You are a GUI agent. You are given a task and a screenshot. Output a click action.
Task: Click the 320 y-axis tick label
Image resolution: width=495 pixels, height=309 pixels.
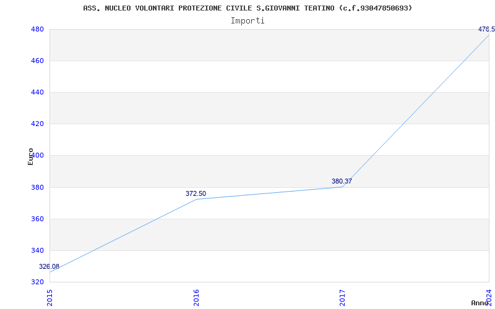[37, 282]
